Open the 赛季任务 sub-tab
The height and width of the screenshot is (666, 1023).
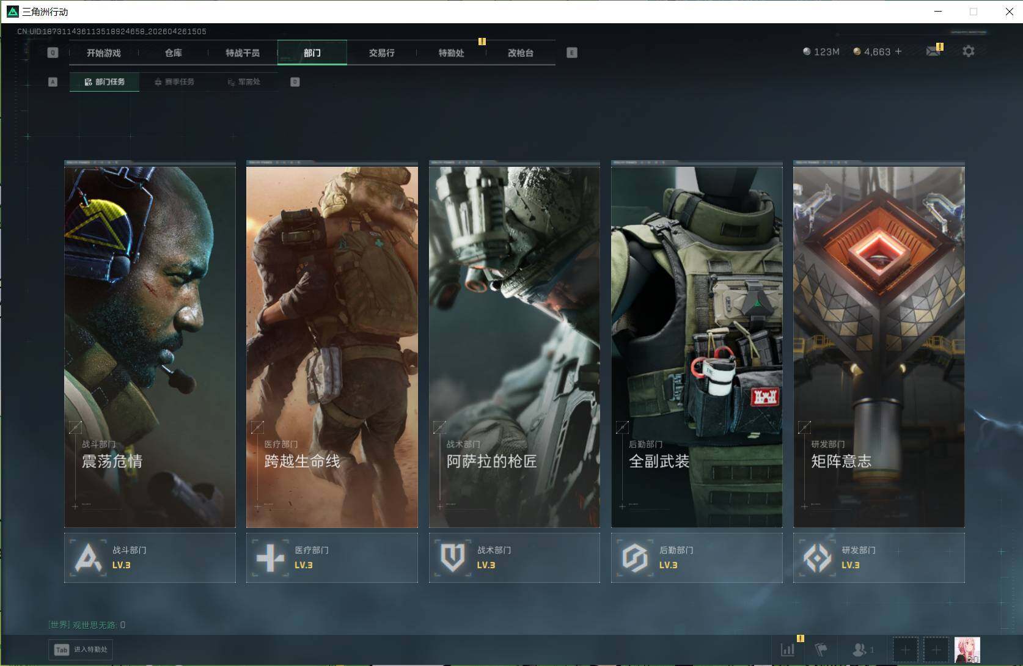[174, 82]
